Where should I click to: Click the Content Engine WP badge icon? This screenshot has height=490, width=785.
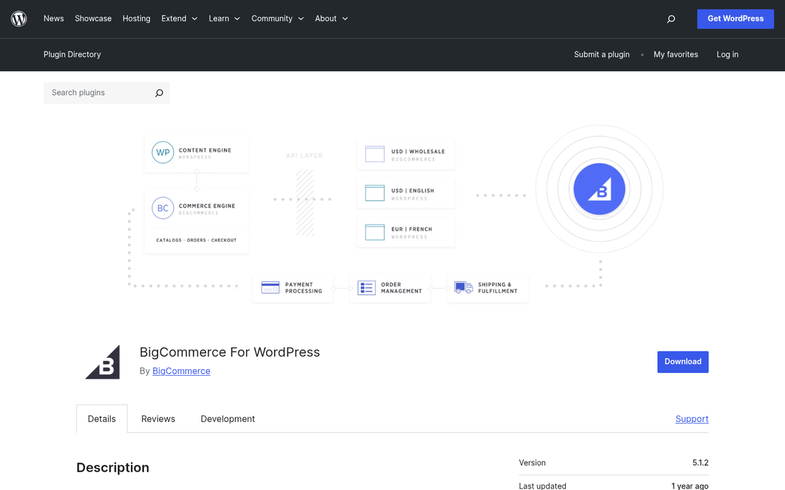coord(162,152)
